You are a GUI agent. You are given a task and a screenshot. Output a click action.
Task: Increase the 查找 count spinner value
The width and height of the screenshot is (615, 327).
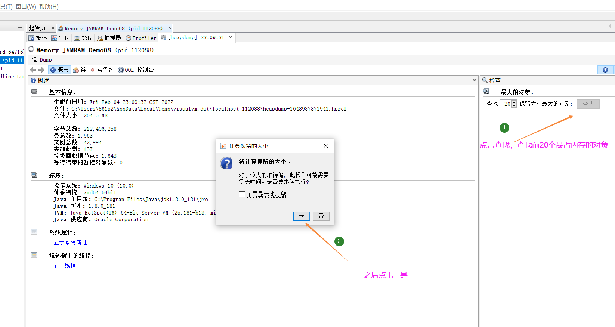[514, 102]
